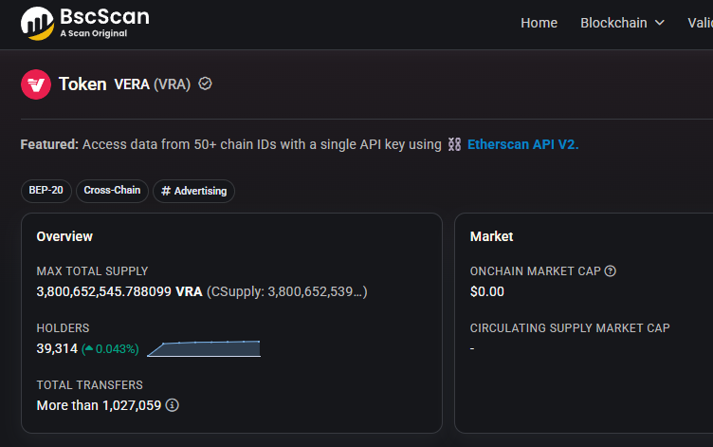
Task: Click the A Scan Original tagline
Action: pyautogui.click(x=94, y=33)
